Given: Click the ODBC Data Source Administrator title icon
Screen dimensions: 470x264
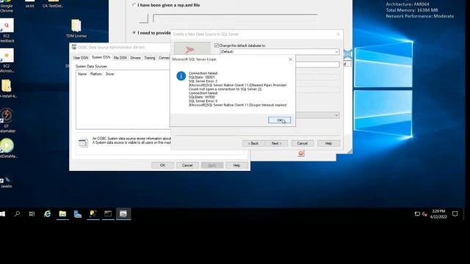Looking at the screenshot, I should point(73,47).
